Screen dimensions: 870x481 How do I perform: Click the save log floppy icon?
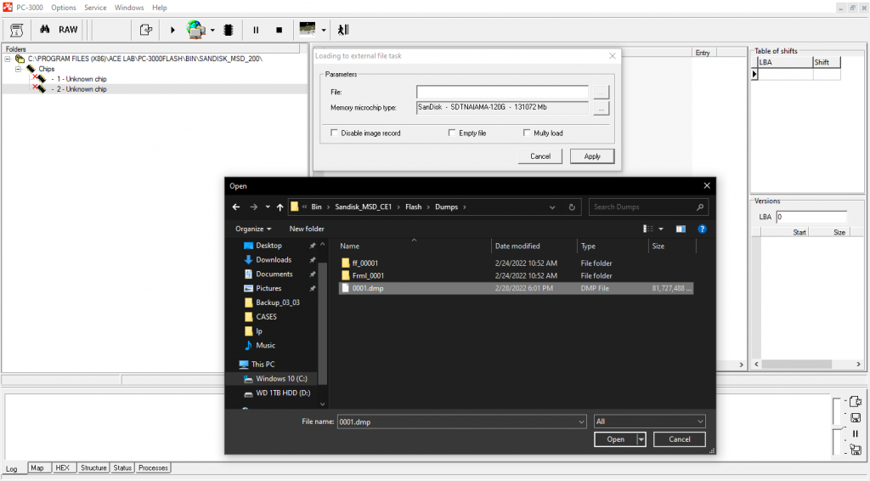click(855, 418)
